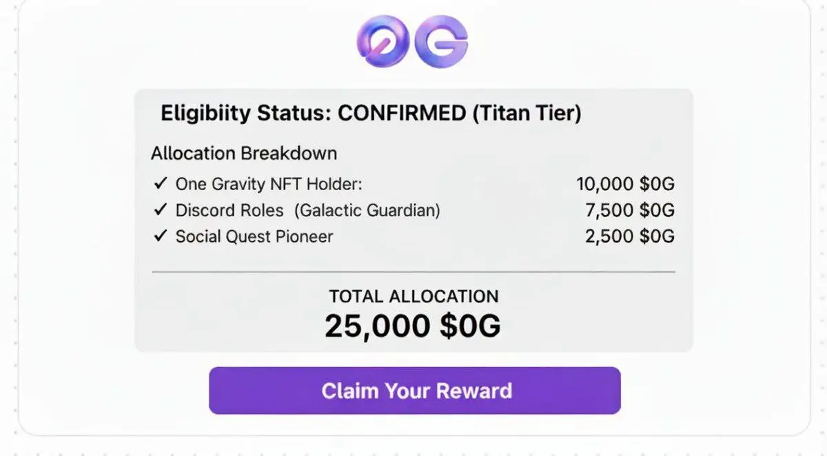This screenshot has width=827, height=456.
Task: Click the Claim Your Reward button
Action: tap(415, 391)
